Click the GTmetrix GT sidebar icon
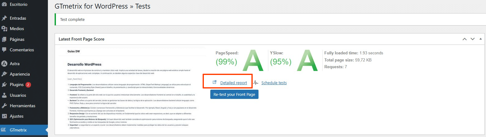Image resolution: width=486 pixels, height=137 pixels. coord(4,130)
